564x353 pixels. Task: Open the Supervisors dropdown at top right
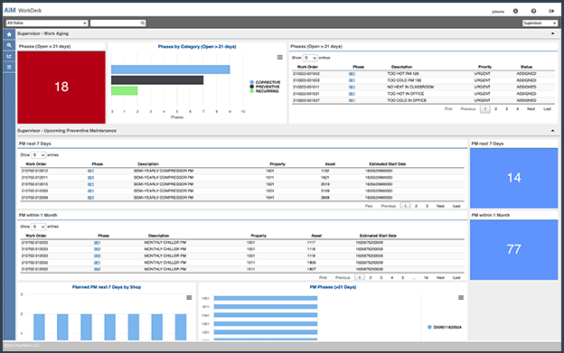click(540, 23)
